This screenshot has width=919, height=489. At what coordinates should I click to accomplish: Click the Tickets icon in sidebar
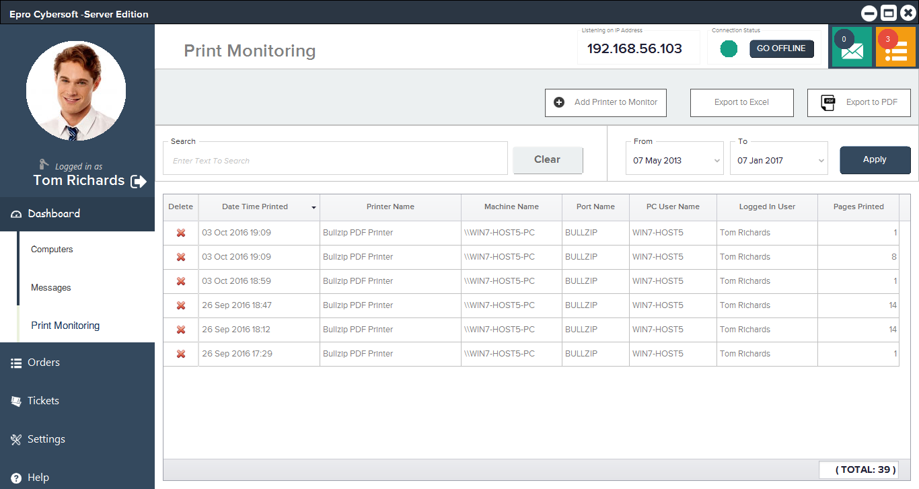click(x=17, y=401)
